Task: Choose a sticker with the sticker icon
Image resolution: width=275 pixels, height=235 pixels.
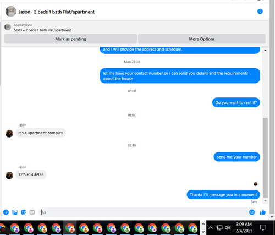Action: pyautogui.click(x=24, y=212)
